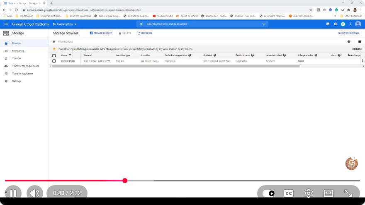Click the Default storage class help icon
Screen dimensions: 365x205
(190, 55)
